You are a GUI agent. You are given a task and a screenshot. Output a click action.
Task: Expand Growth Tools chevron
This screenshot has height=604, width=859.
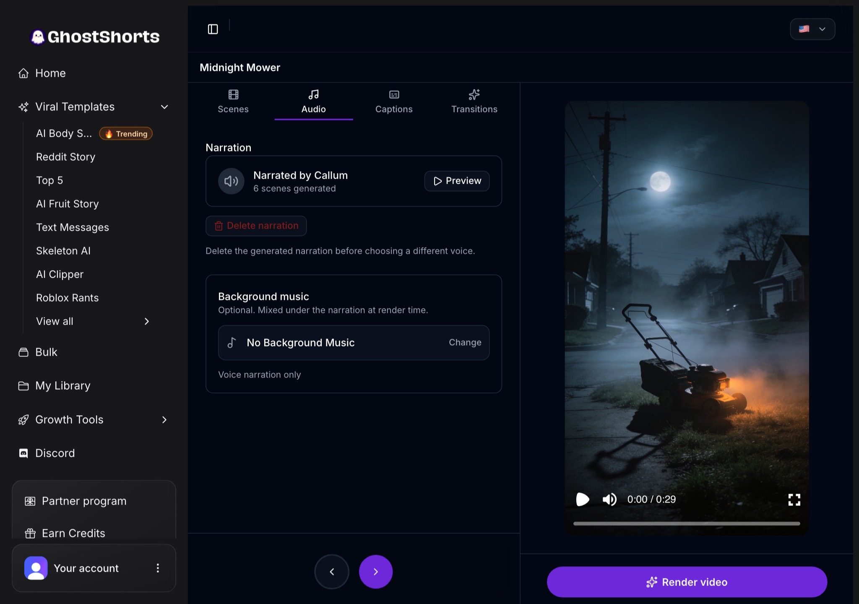point(164,419)
